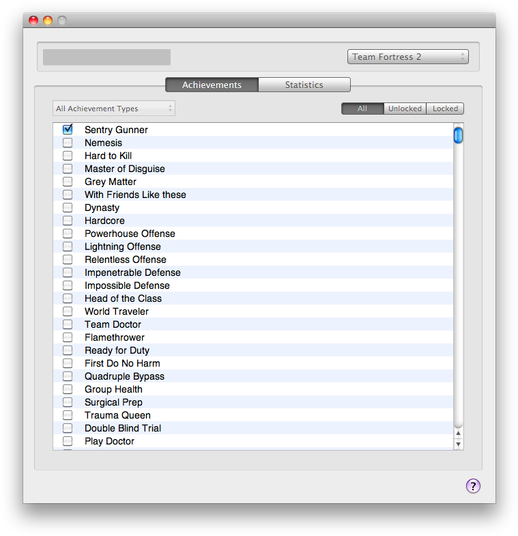Select the Master of Disguise row text
This screenshot has height=536, width=518.
pos(125,169)
